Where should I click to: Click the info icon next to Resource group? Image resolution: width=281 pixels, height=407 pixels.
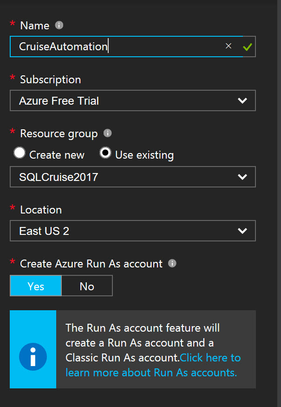[x=107, y=133]
